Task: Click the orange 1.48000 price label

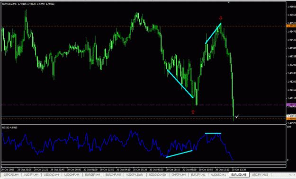Action: point(291,119)
